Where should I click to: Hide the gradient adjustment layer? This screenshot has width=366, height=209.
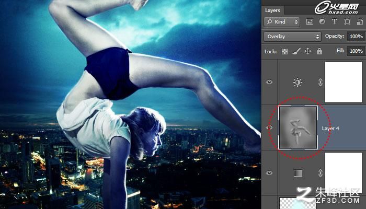click(269, 173)
